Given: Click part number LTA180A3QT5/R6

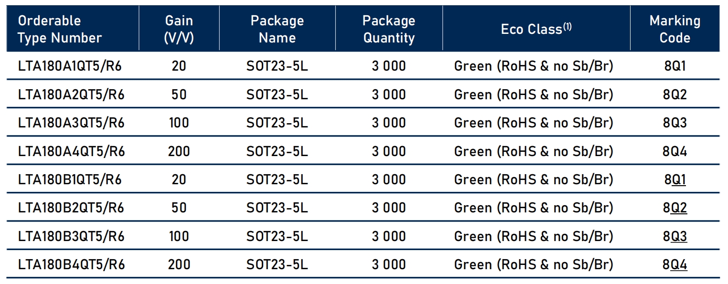Looking at the screenshot, I should click(x=71, y=123).
